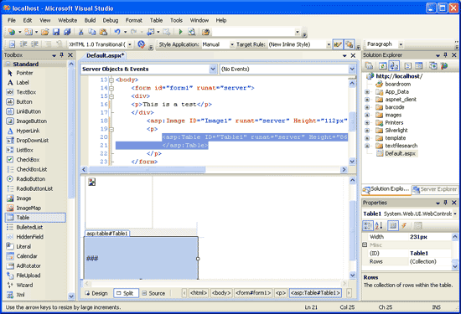Click Alphabetical sort icon in Properties
Viewport: 461px width, 314px height.
tap(379, 225)
